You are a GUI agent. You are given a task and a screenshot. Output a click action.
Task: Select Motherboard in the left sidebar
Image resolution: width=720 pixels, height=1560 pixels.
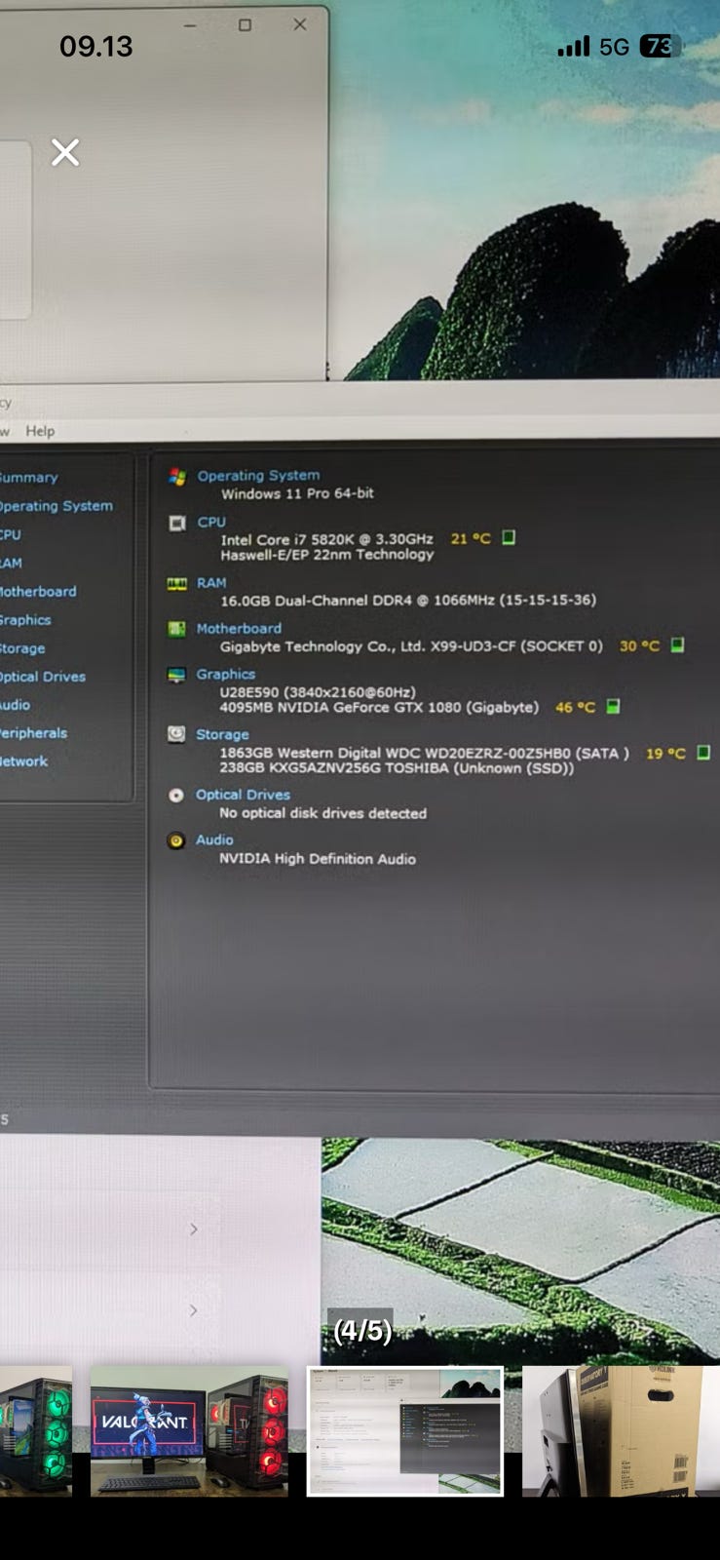pos(38,591)
